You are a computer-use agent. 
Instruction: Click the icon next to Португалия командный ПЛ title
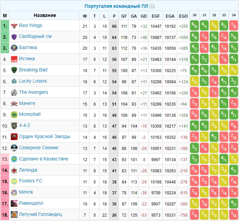tap(152, 6)
